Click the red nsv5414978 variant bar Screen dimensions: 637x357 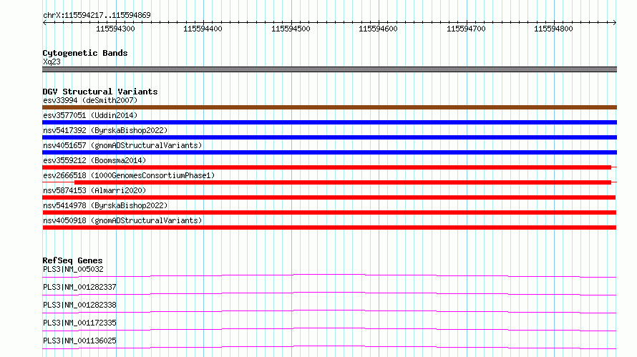click(x=329, y=212)
